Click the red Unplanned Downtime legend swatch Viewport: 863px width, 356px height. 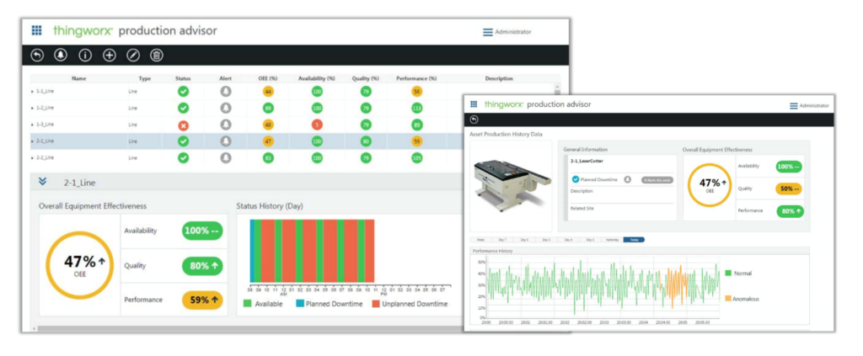(375, 303)
